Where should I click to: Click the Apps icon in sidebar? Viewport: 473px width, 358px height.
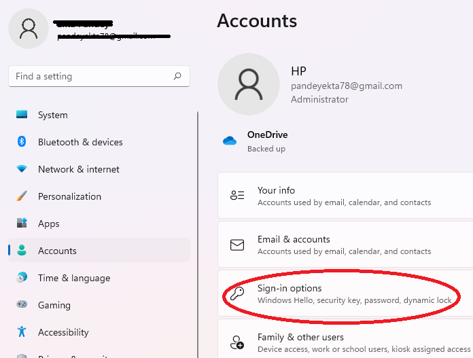click(22, 223)
